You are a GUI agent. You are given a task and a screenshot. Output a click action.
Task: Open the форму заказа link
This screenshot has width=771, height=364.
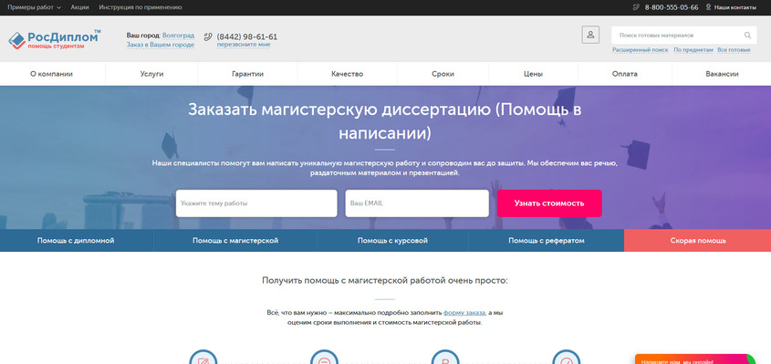pyautogui.click(x=464, y=312)
